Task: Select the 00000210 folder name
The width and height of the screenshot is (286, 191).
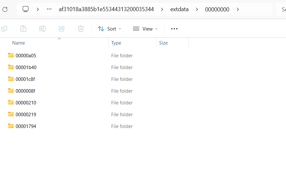Action: pos(26,103)
